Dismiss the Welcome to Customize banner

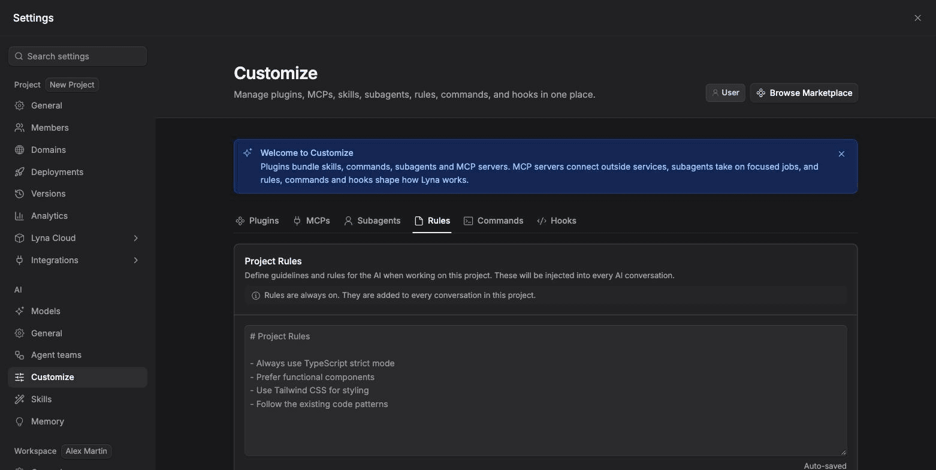coord(841,154)
